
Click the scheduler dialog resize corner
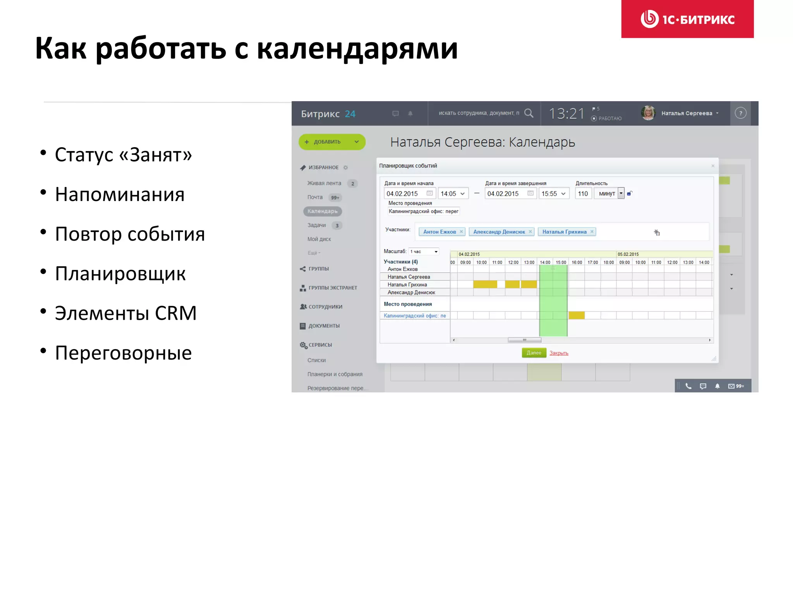[714, 359]
